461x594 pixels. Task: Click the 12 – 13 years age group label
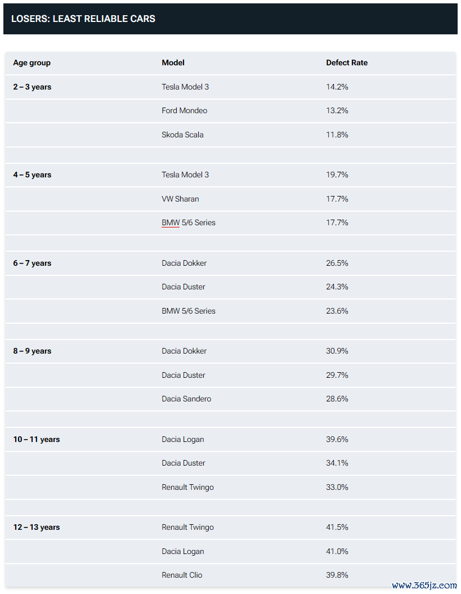(x=37, y=528)
